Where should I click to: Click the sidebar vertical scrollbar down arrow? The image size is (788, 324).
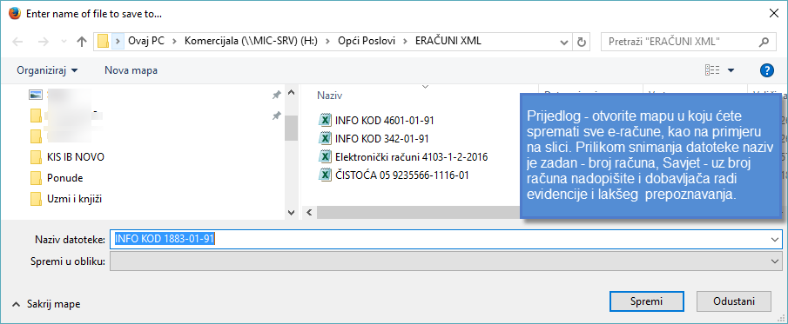(x=291, y=213)
